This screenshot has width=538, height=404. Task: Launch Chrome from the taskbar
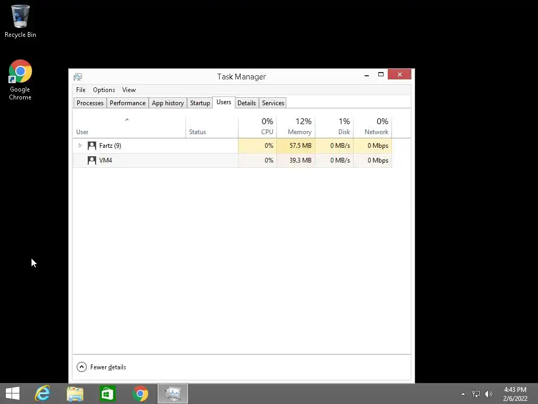click(x=140, y=393)
